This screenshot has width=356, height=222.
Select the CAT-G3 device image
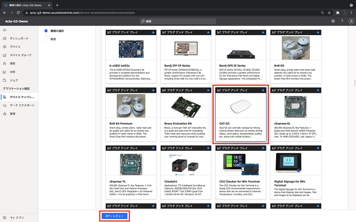tap(241, 106)
